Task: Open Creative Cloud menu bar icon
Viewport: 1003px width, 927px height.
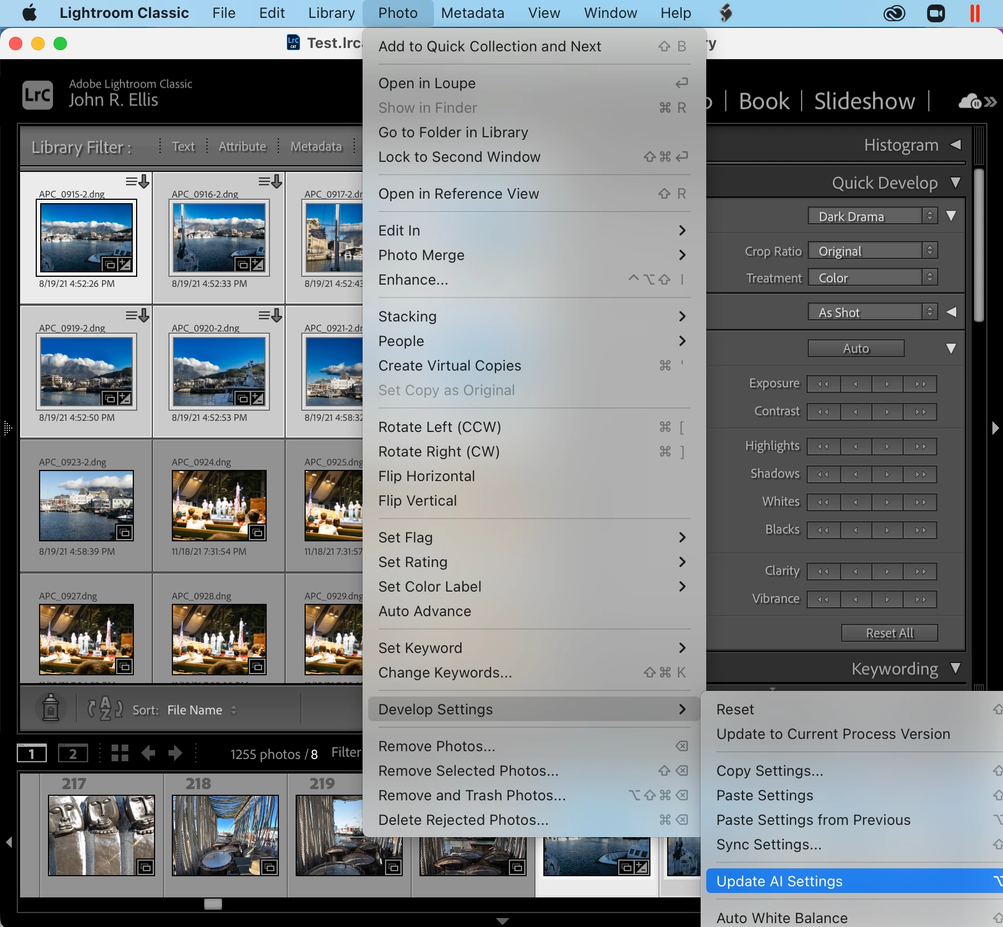Action: click(x=894, y=13)
